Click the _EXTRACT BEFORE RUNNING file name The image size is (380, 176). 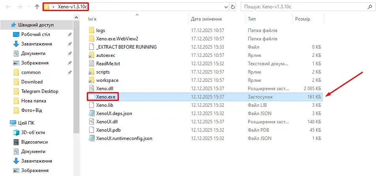[x=127, y=47]
